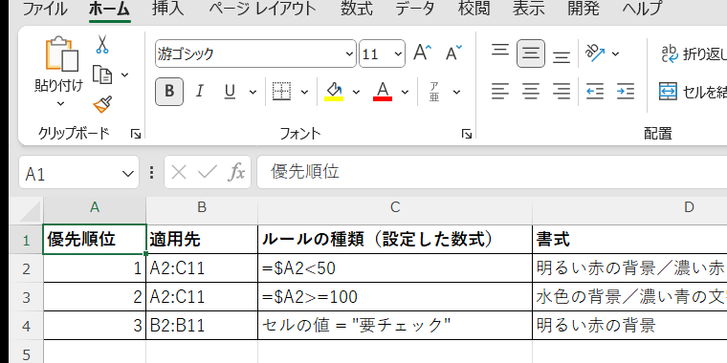The image size is (727, 363).
Task: Increase font size with large A
Action: click(422, 53)
